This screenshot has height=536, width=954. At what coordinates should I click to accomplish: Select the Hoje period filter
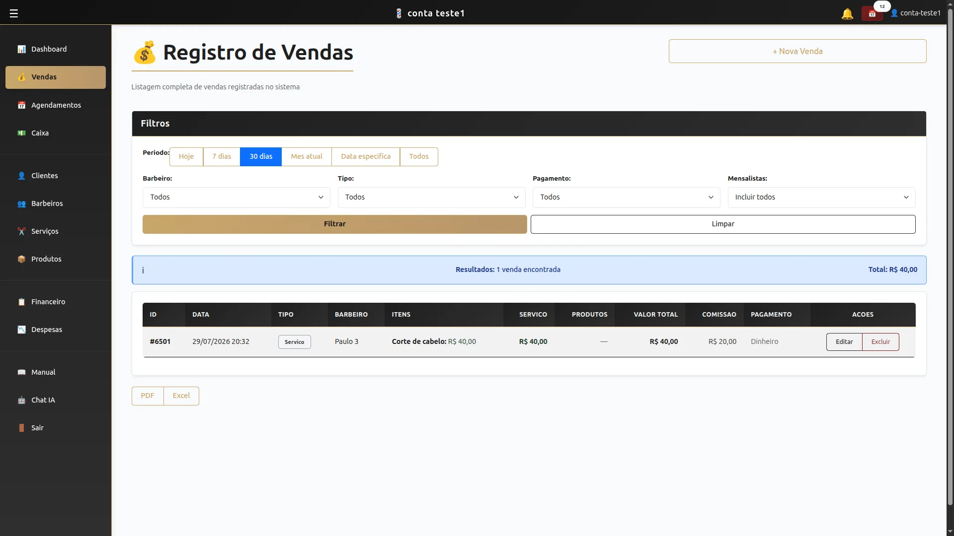pos(186,156)
